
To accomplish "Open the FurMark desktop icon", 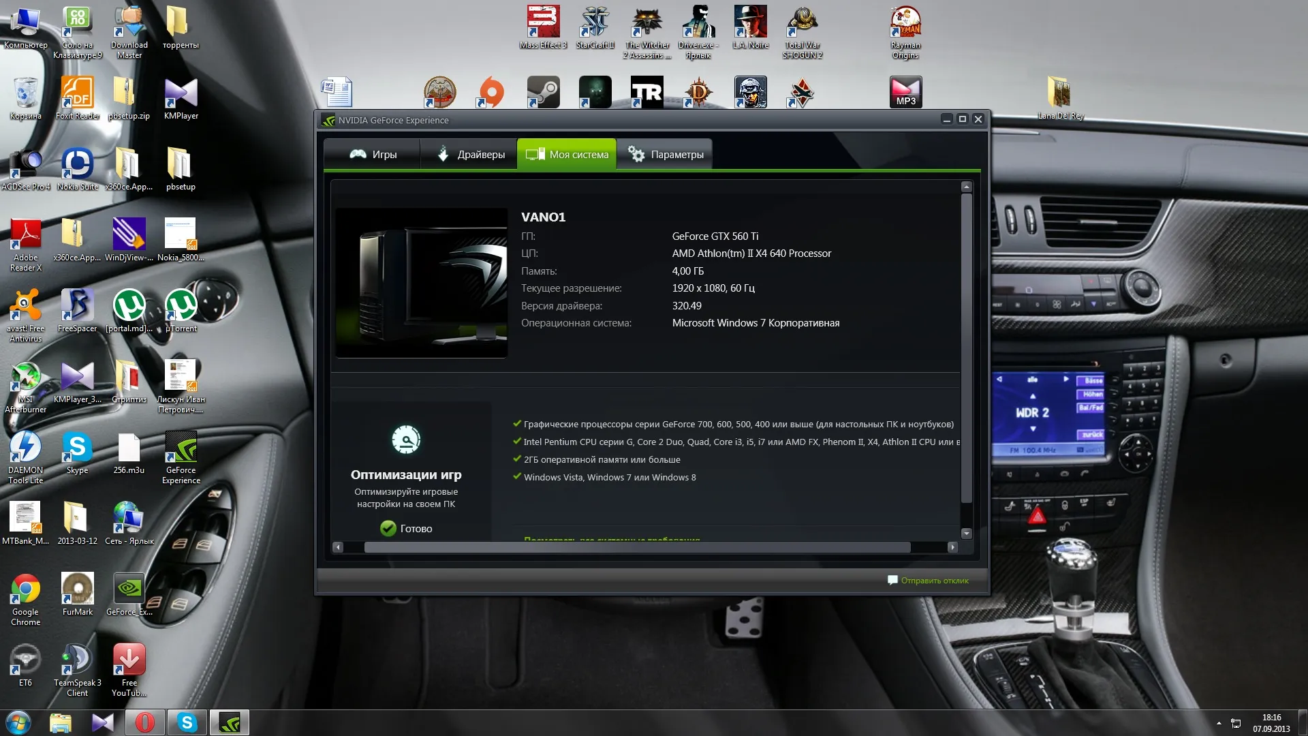I will point(77,595).
